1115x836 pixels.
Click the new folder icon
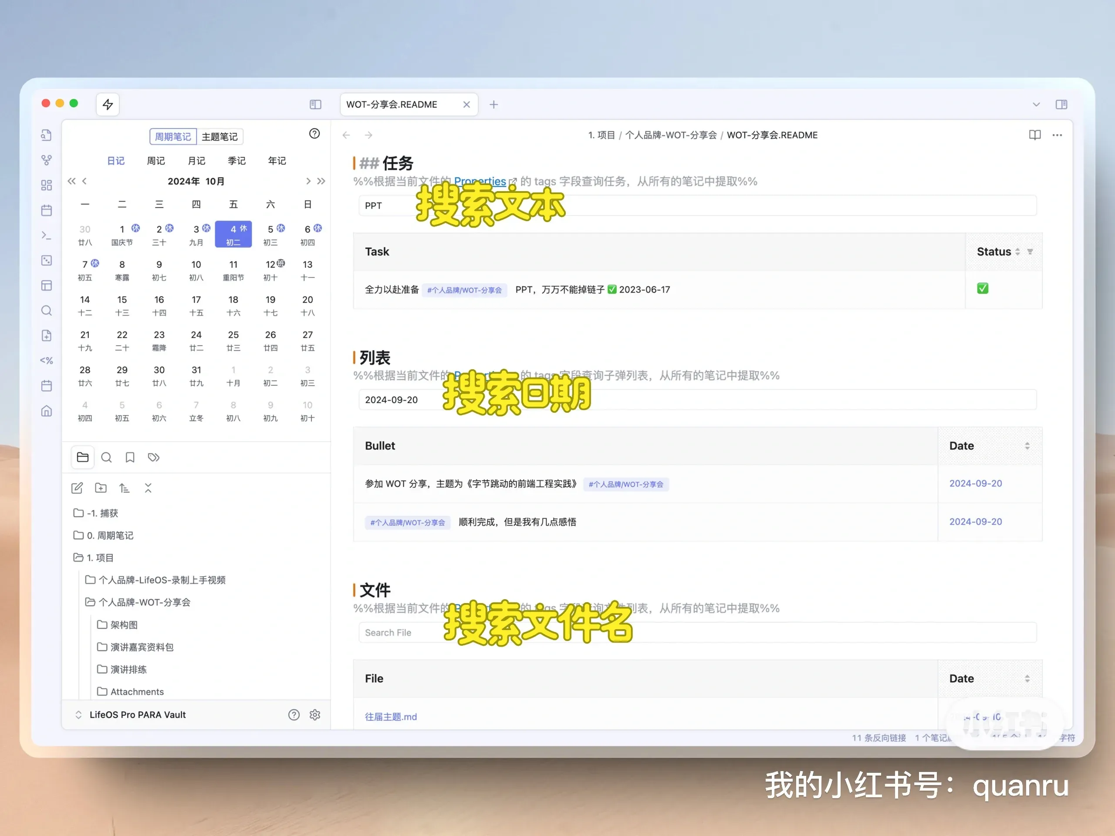[101, 488]
